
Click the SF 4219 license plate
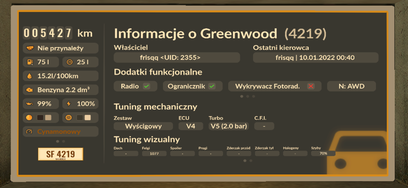[x=61, y=154]
